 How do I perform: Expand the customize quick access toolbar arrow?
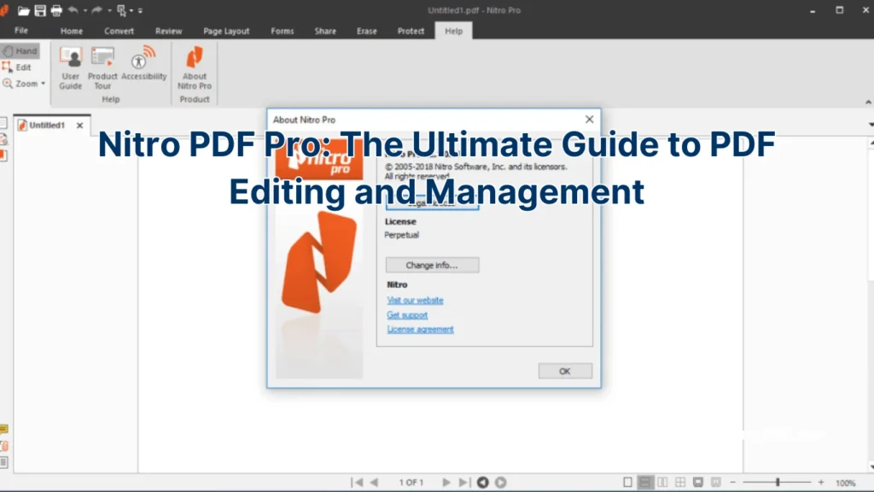(140, 10)
